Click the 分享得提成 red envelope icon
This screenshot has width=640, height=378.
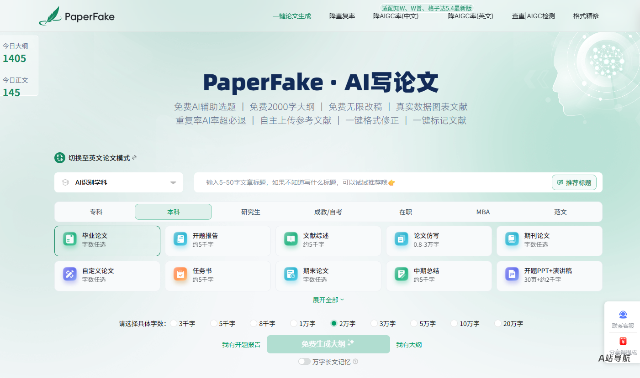click(623, 341)
